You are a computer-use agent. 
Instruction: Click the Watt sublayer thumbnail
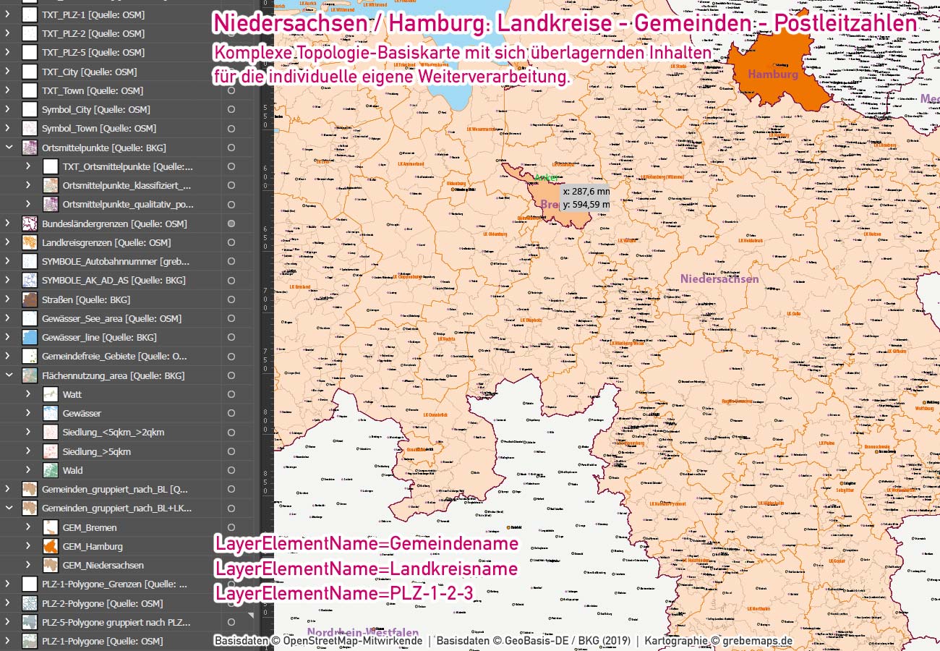pyautogui.click(x=49, y=394)
